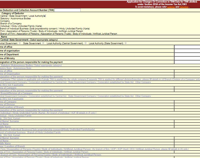Select Statutory / Autonomous Bodies deductor category

tap(15, 19)
